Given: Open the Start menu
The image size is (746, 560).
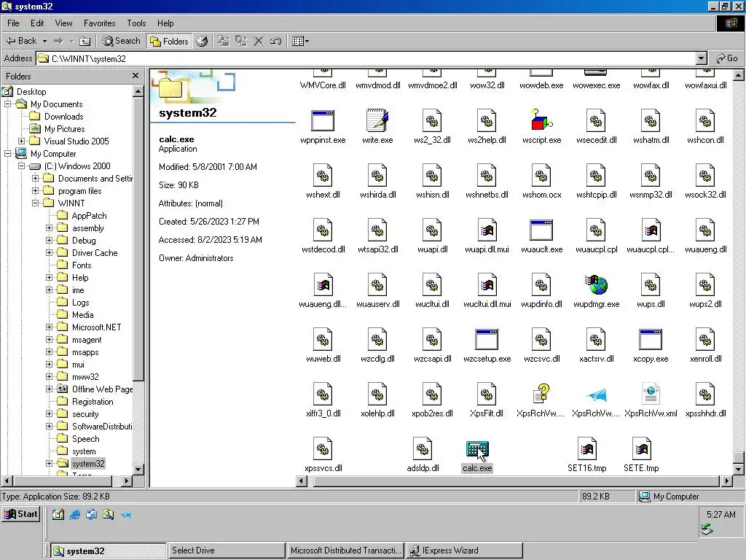Looking at the screenshot, I should 21,514.
